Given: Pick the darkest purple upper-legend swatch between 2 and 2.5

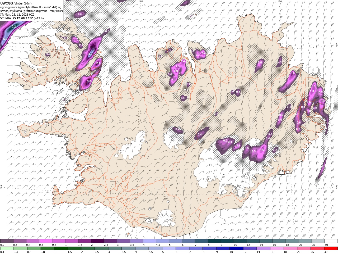Looking at the screenshot, I should point(97,241).
